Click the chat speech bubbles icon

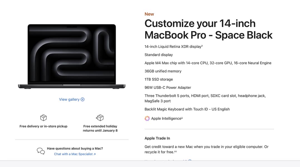[x=41, y=151]
